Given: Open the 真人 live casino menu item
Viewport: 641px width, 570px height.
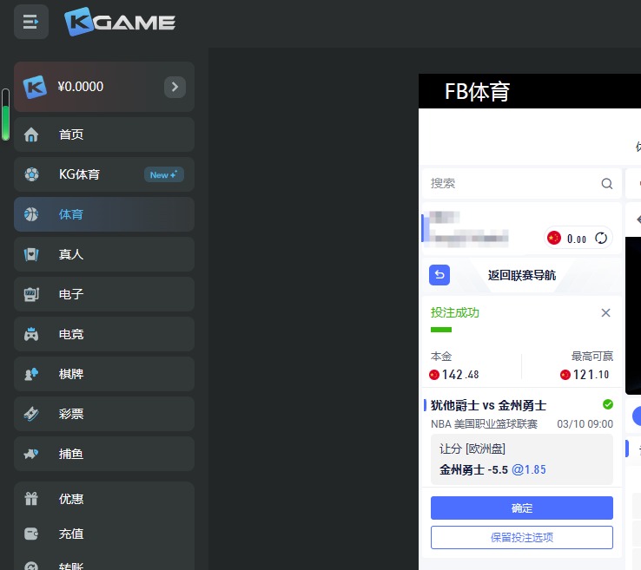Looking at the screenshot, I should pyautogui.click(x=104, y=254).
